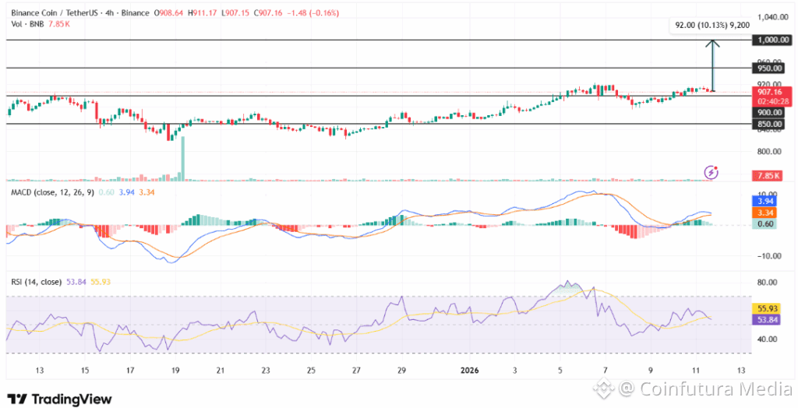Click the TradingView logo
Screen dimensions: 798x408
pos(58,399)
